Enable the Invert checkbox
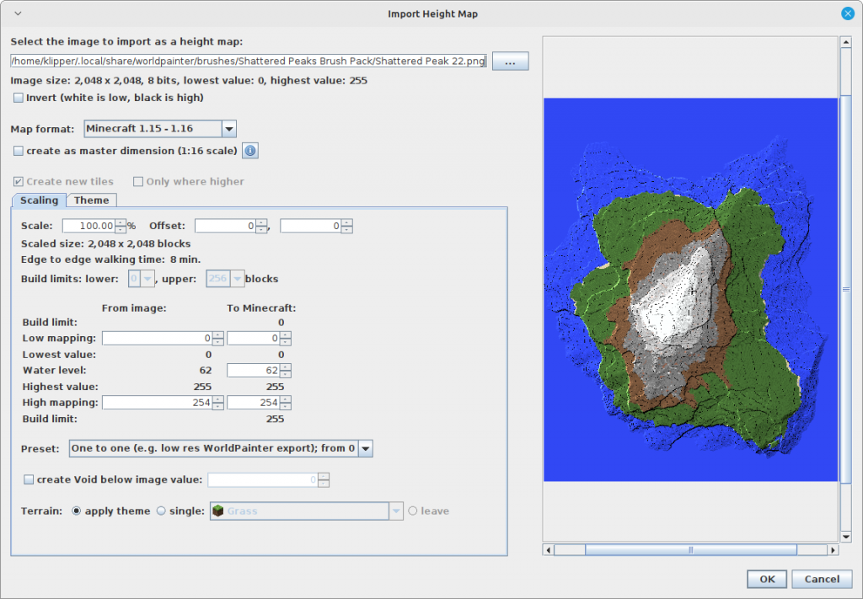Image resolution: width=863 pixels, height=599 pixels. [19, 98]
